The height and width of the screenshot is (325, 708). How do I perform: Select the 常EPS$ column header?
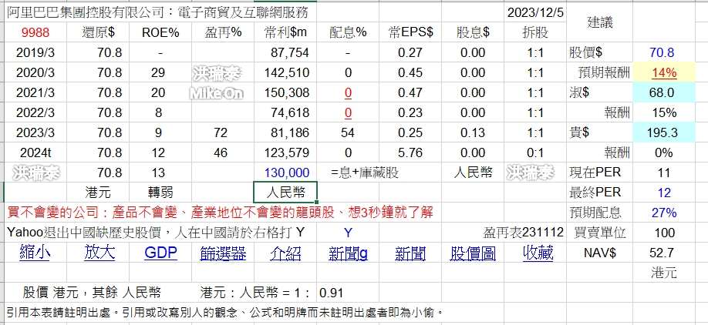pyautogui.click(x=410, y=32)
